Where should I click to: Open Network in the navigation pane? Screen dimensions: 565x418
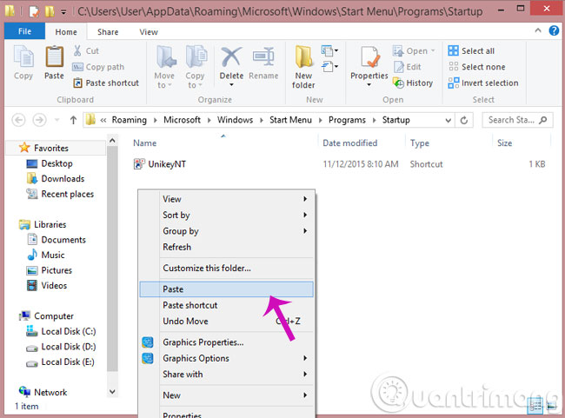point(43,392)
